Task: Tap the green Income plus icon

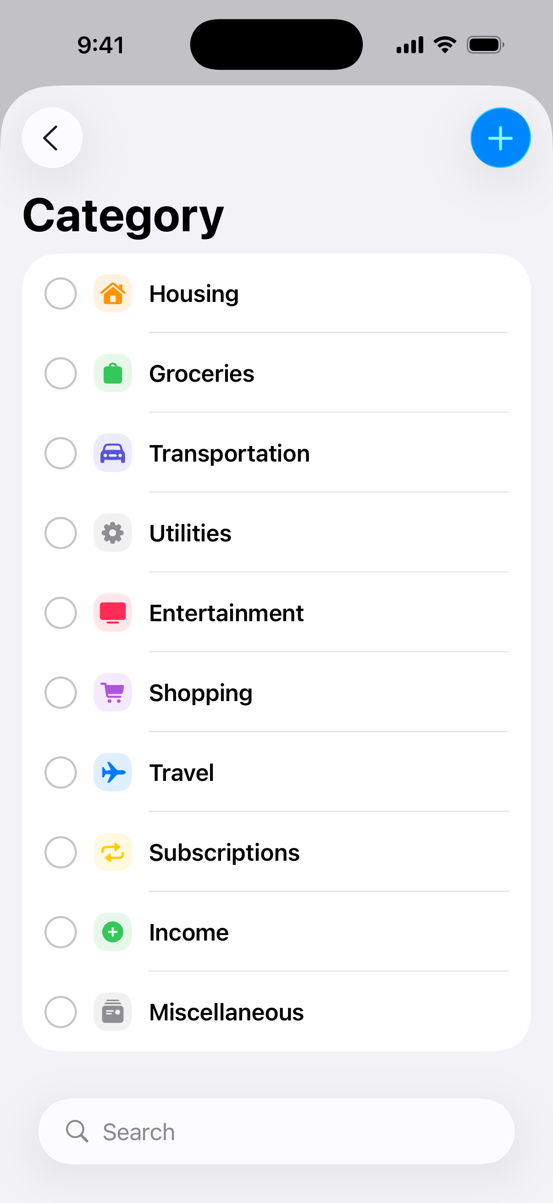Action: 112,932
